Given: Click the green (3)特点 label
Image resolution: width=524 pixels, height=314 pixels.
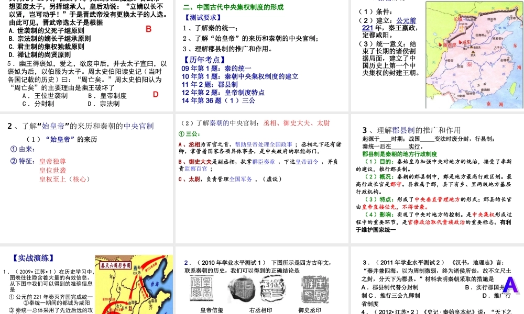Looking at the screenshot, I should (x=379, y=199).
